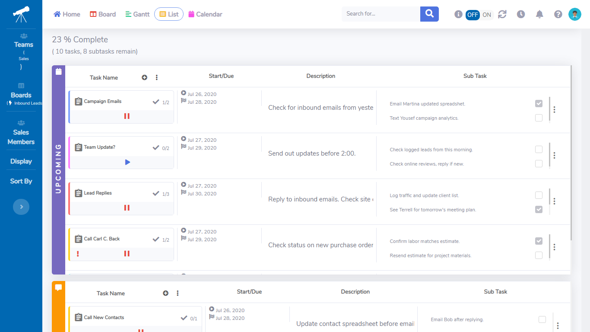Click clipboard icon on Team Update?
The image size is (590, 332).
coord(78,147)
